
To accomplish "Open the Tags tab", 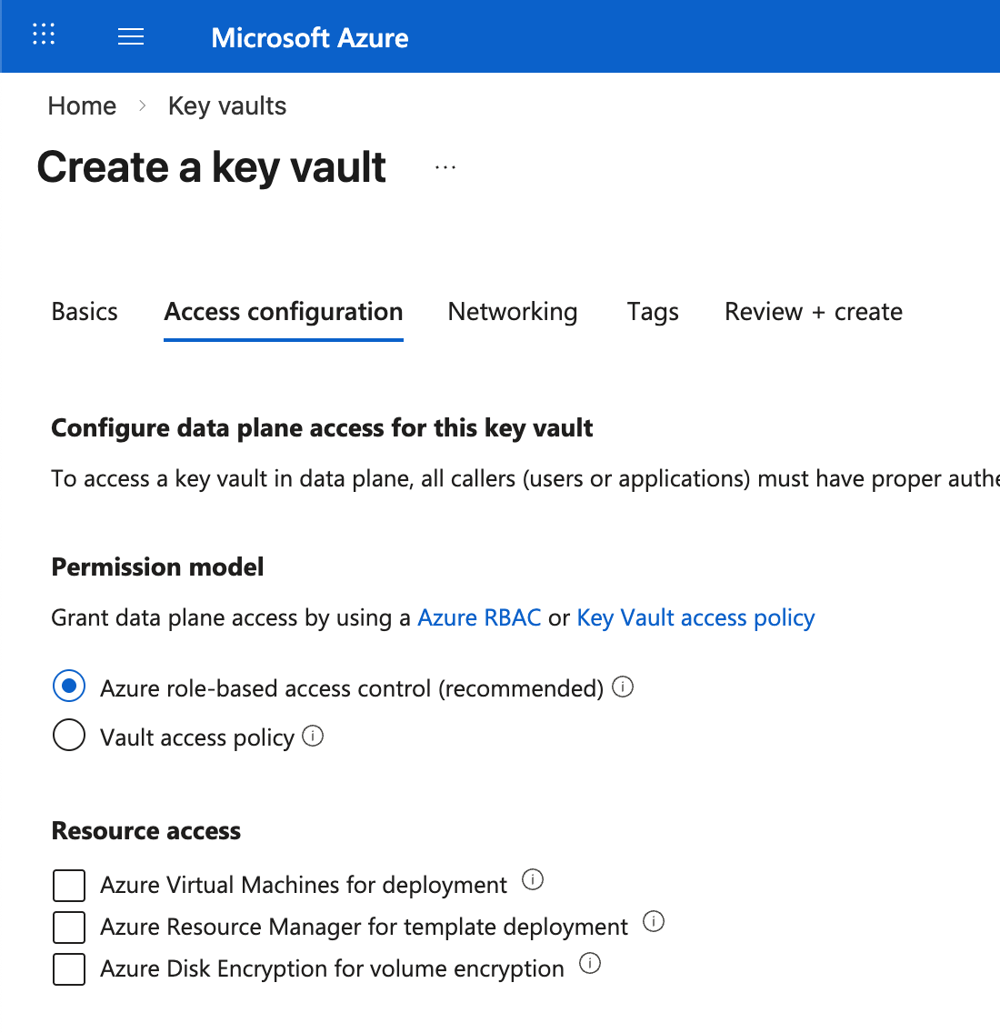I will (653, 312).
